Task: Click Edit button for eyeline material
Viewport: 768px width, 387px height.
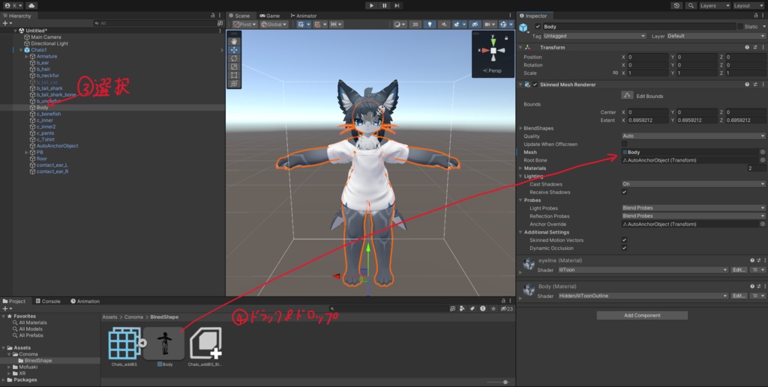Action: pyautogui.click(x=739, y=269)
